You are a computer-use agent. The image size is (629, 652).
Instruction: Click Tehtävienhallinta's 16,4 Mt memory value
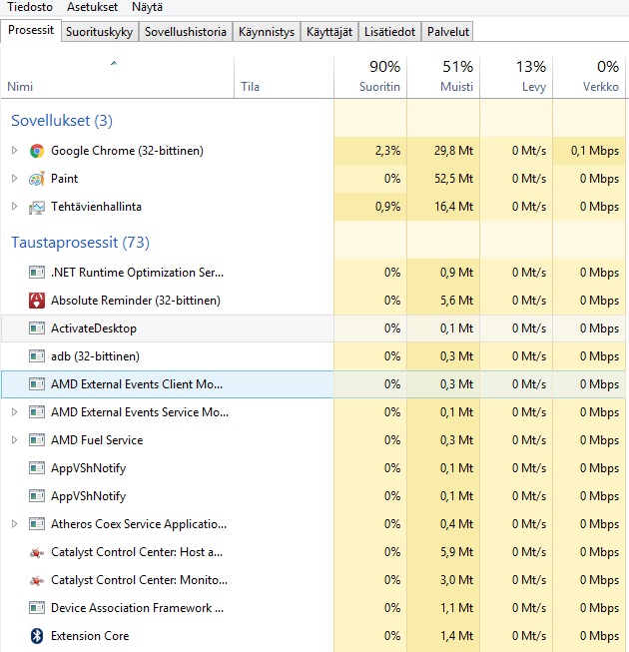453,207
